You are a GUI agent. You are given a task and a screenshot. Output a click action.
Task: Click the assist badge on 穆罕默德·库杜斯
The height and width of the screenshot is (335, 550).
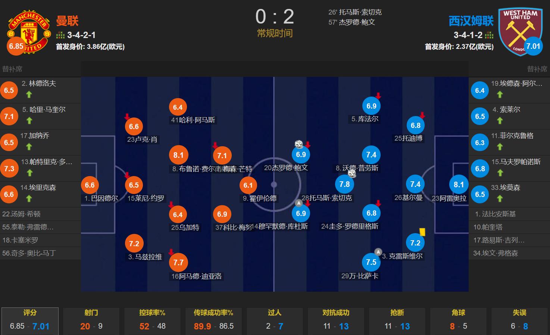pyautogui.click(x=299, y=203)
